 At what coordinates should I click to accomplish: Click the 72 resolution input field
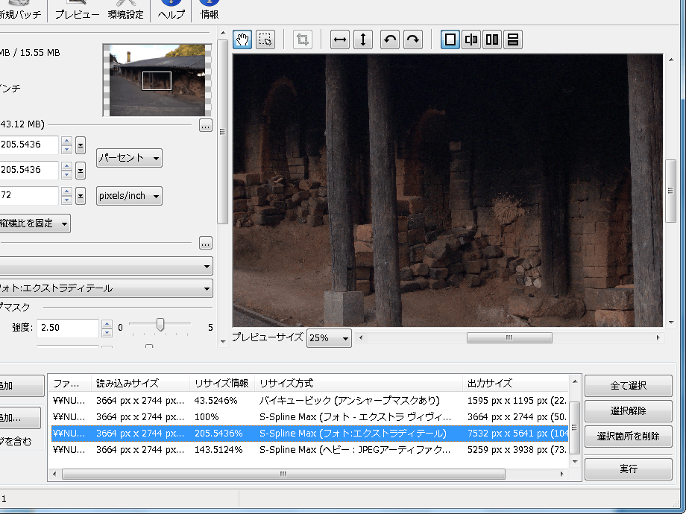point(29,195)
